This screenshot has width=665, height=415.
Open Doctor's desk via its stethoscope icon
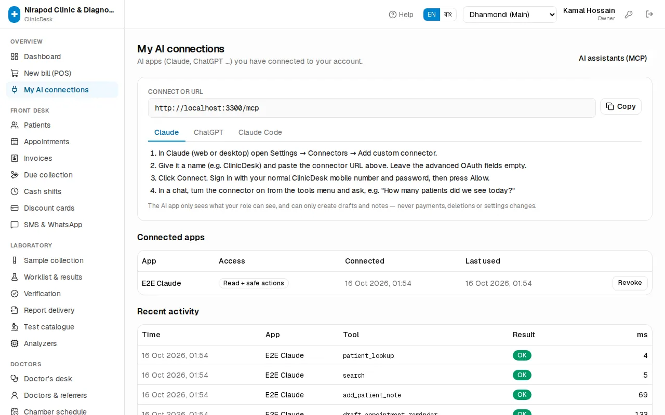15,379
